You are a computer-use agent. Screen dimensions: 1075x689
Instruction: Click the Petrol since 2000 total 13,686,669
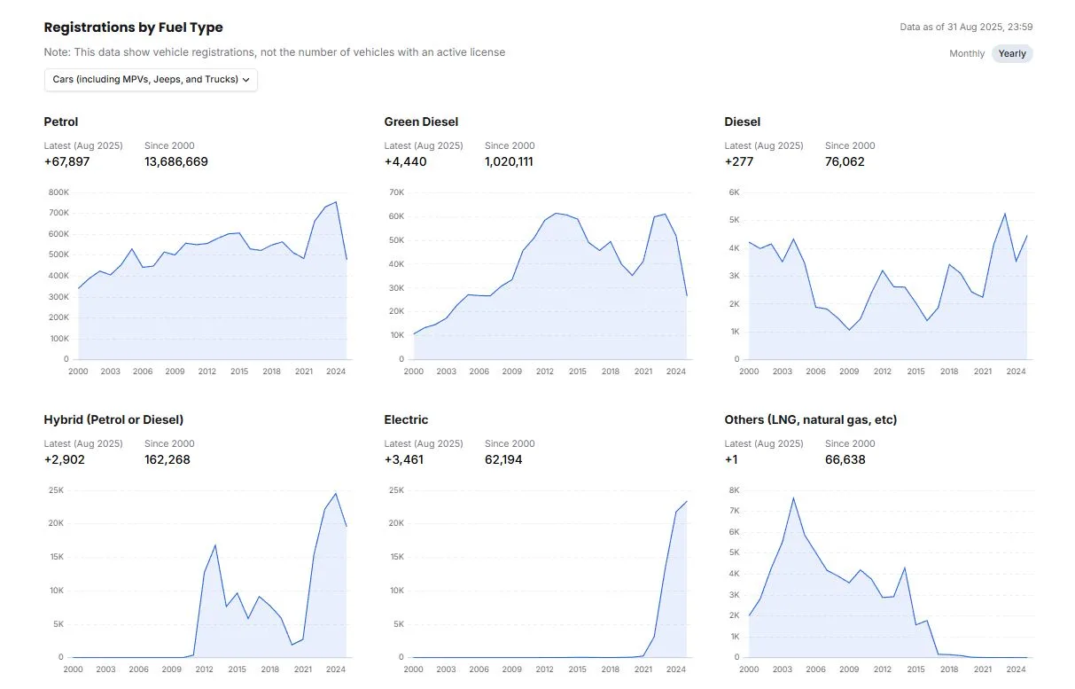click(x=176, y=162)
